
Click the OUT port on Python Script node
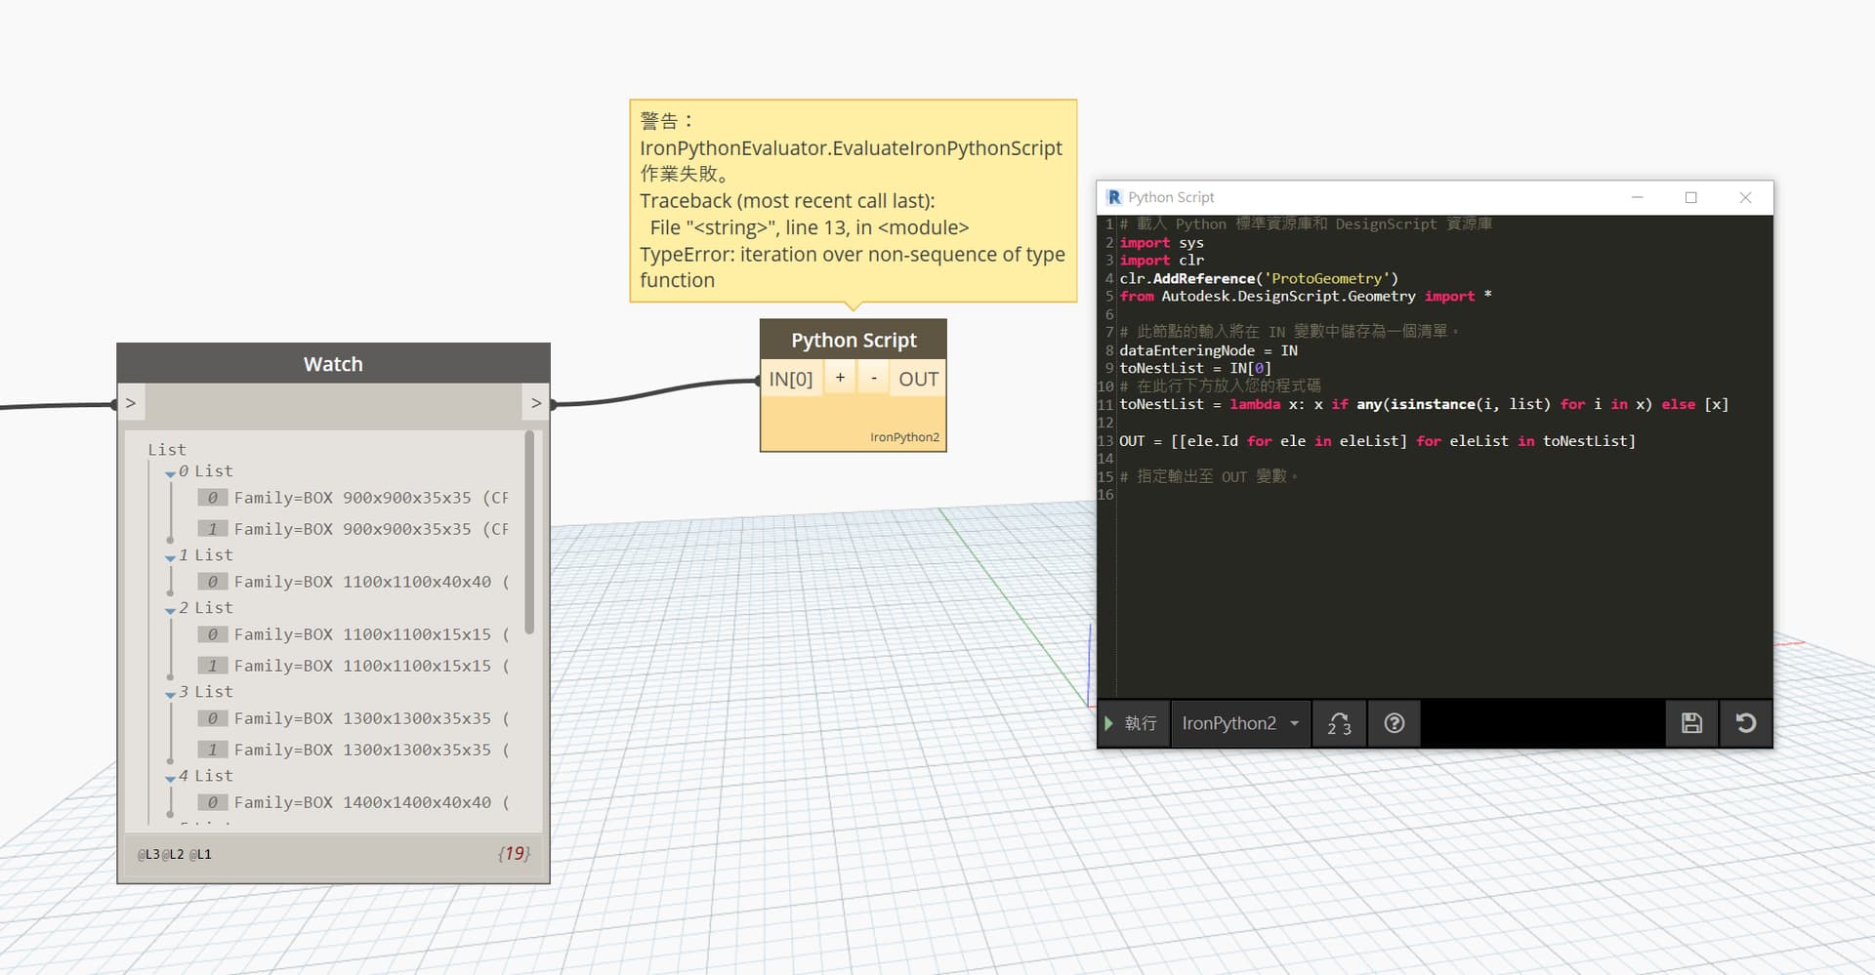coord(918,379)
